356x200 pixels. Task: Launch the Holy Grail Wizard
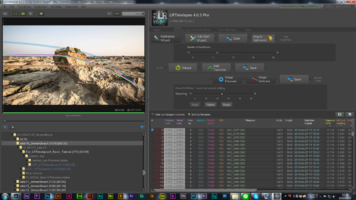[199, 38]
